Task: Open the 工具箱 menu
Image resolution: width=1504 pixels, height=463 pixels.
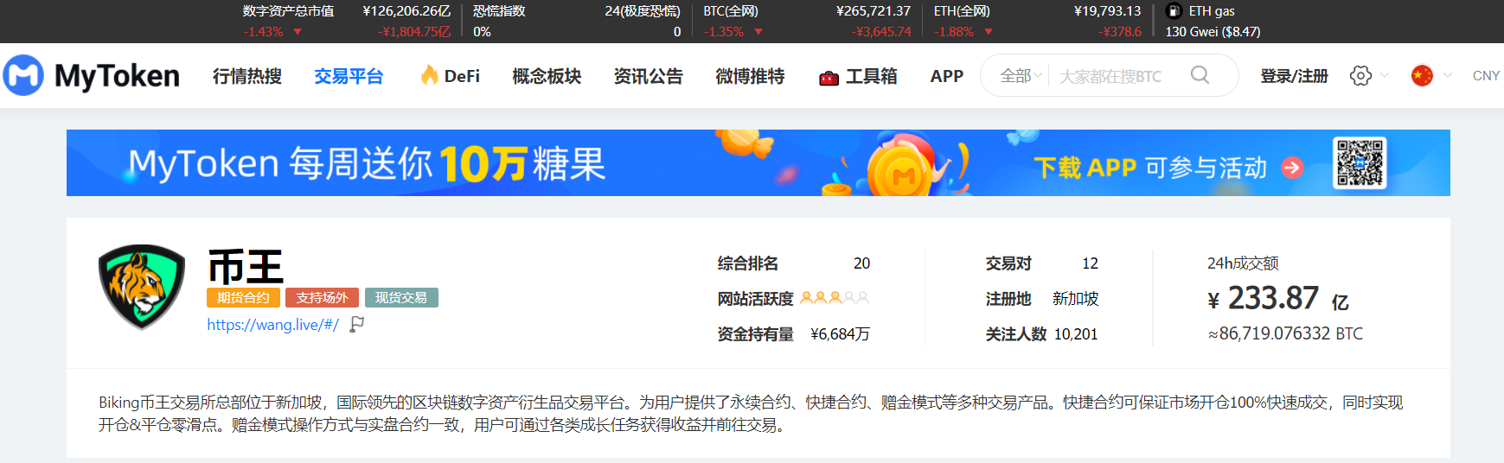Action: pyautogui.click(x=871, y=76)
